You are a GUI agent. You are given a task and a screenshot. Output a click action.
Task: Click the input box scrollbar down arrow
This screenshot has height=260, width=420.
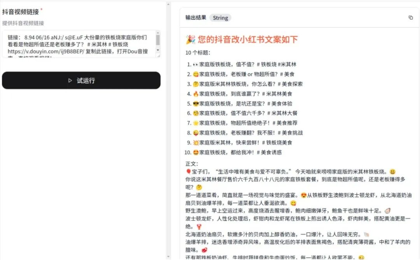158,50
